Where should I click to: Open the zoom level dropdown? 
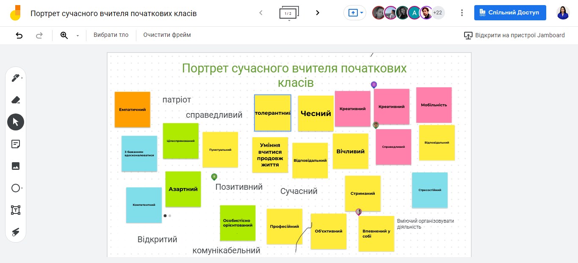(x=77, y=36)
